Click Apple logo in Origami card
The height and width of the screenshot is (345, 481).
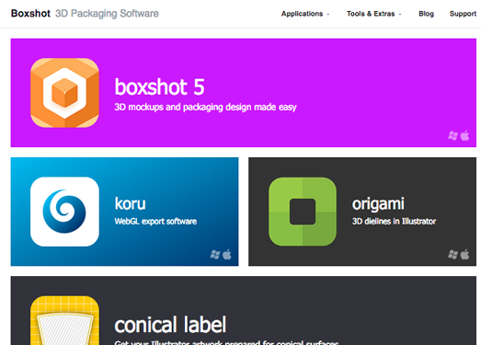[x=465, y=254]
